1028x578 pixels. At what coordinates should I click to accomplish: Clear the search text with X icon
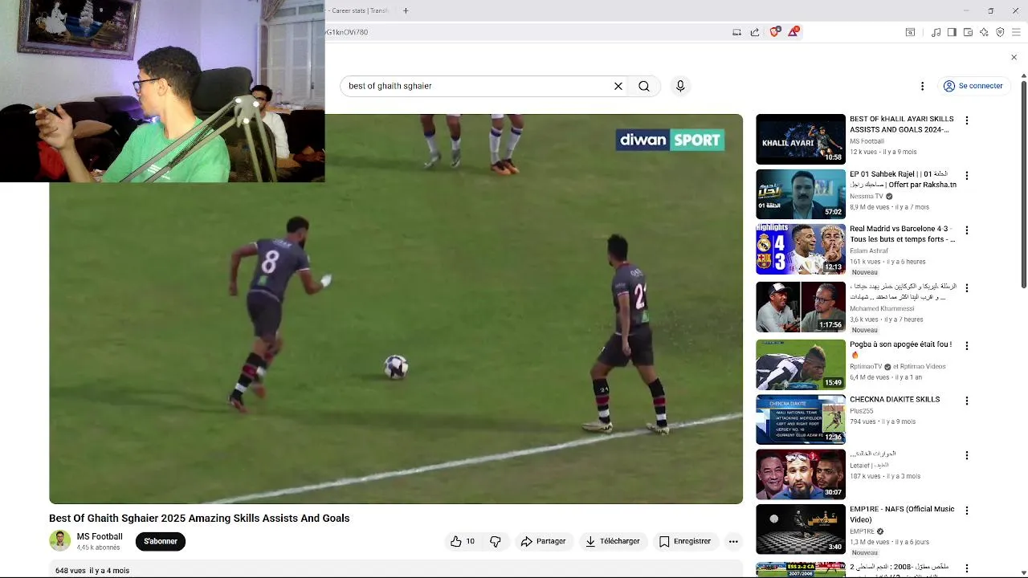pyautogui.click(x=618, y=86)
